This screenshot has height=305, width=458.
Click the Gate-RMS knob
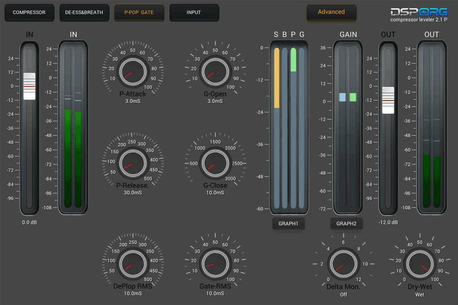click(x=215, y=264)
